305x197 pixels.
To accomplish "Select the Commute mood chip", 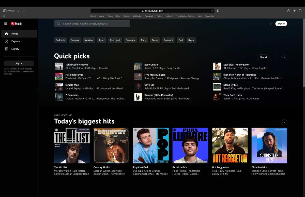I will 130,40.
